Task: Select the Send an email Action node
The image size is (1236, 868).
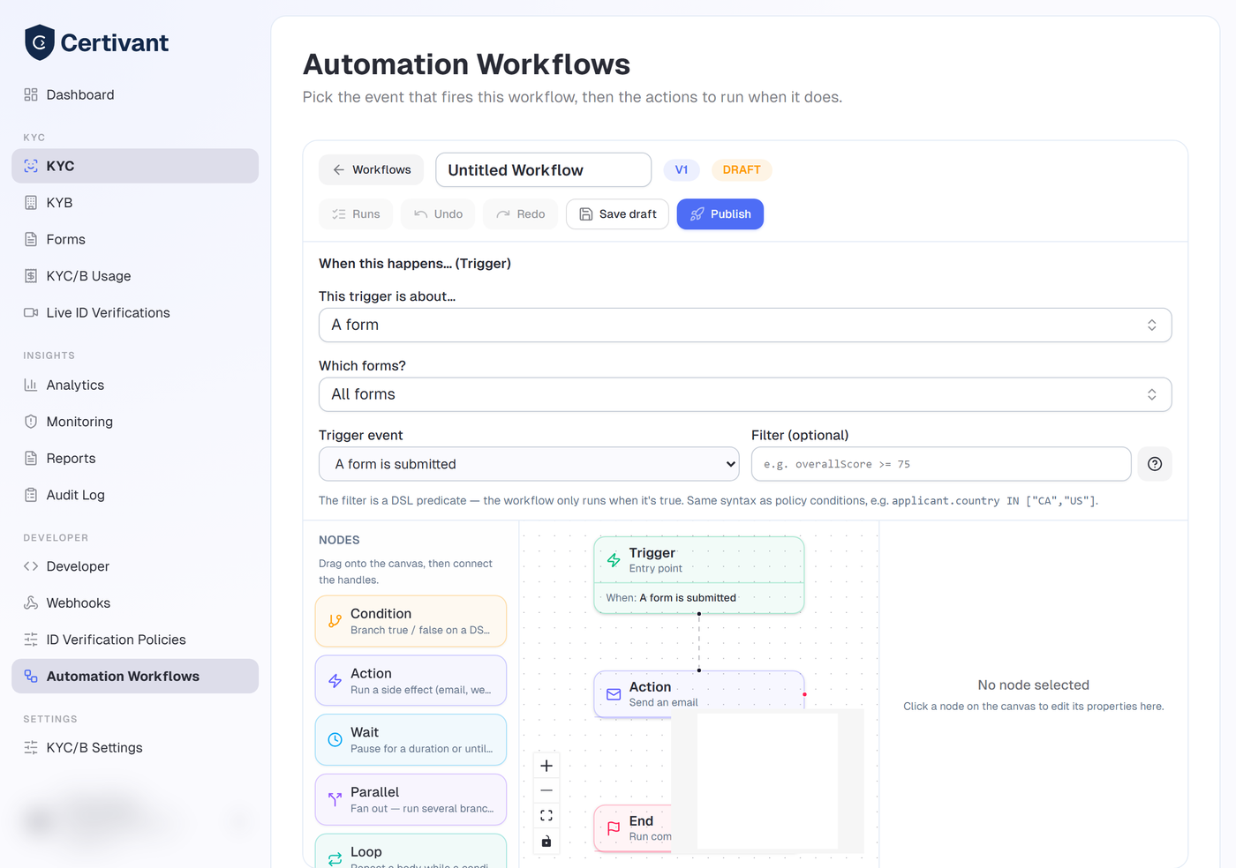Action: click(x=699, y=694)
